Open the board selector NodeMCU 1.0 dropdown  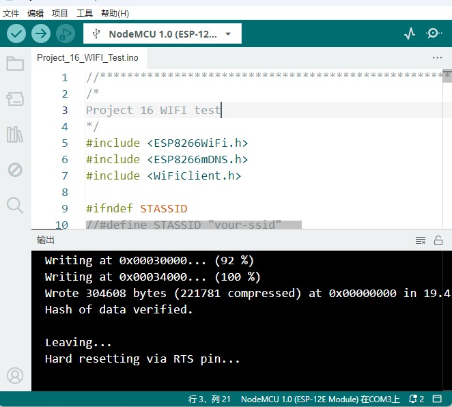[163, 33]
